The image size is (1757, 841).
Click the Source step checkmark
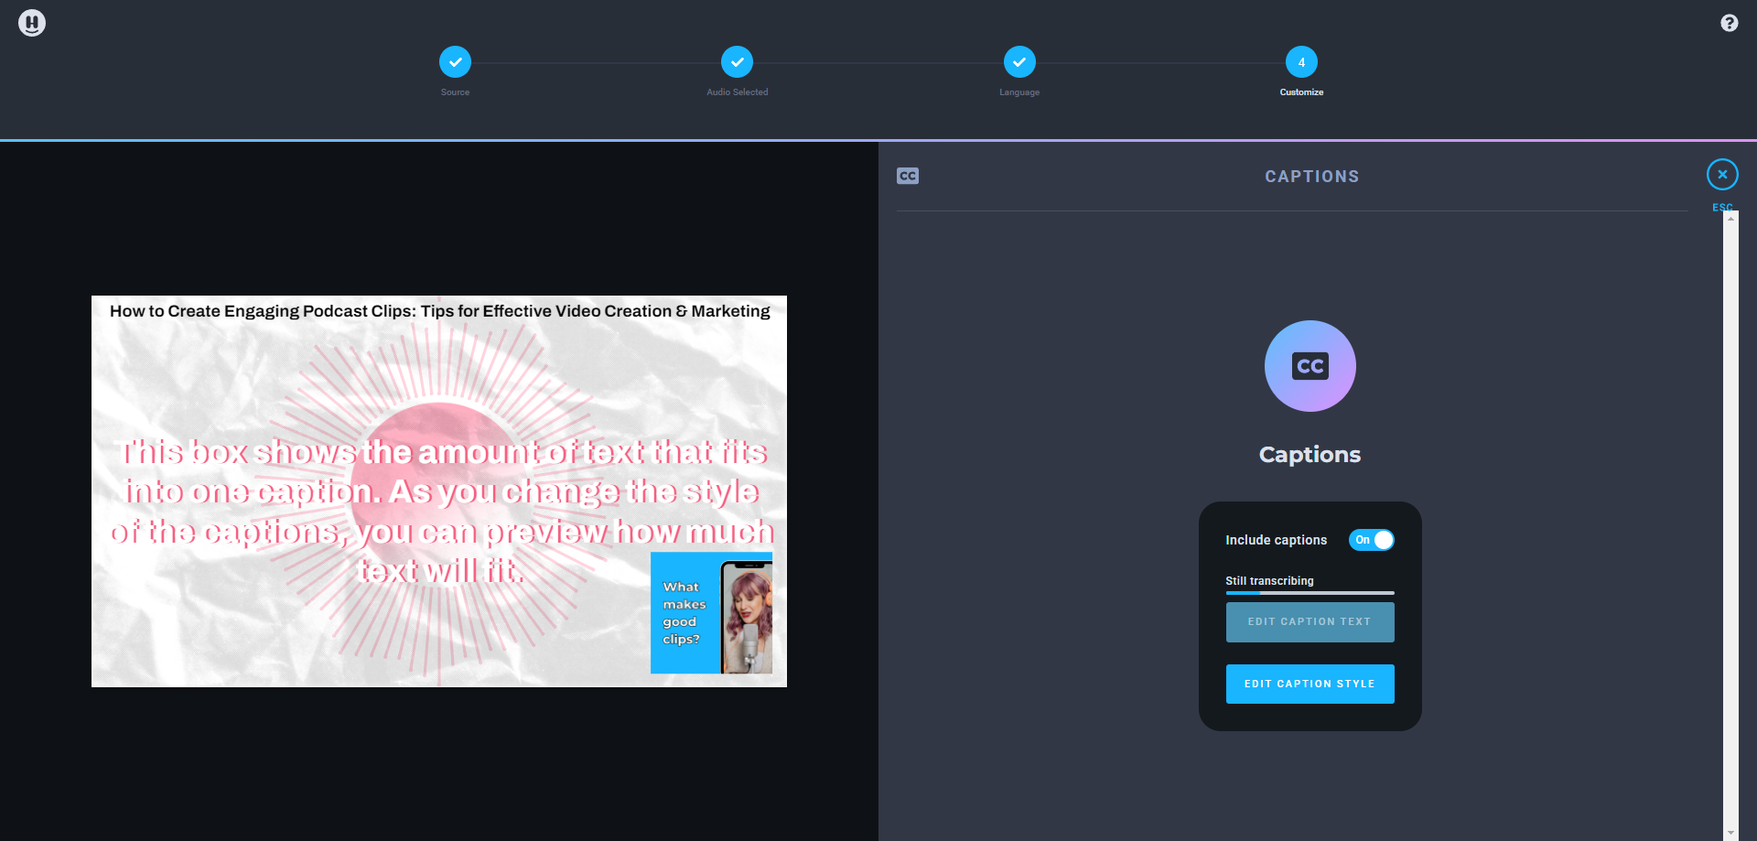click(455, 62)
